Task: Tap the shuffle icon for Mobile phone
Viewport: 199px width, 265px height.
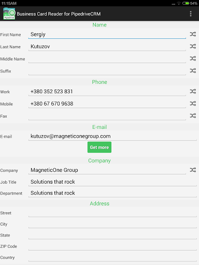Action: 193,104
